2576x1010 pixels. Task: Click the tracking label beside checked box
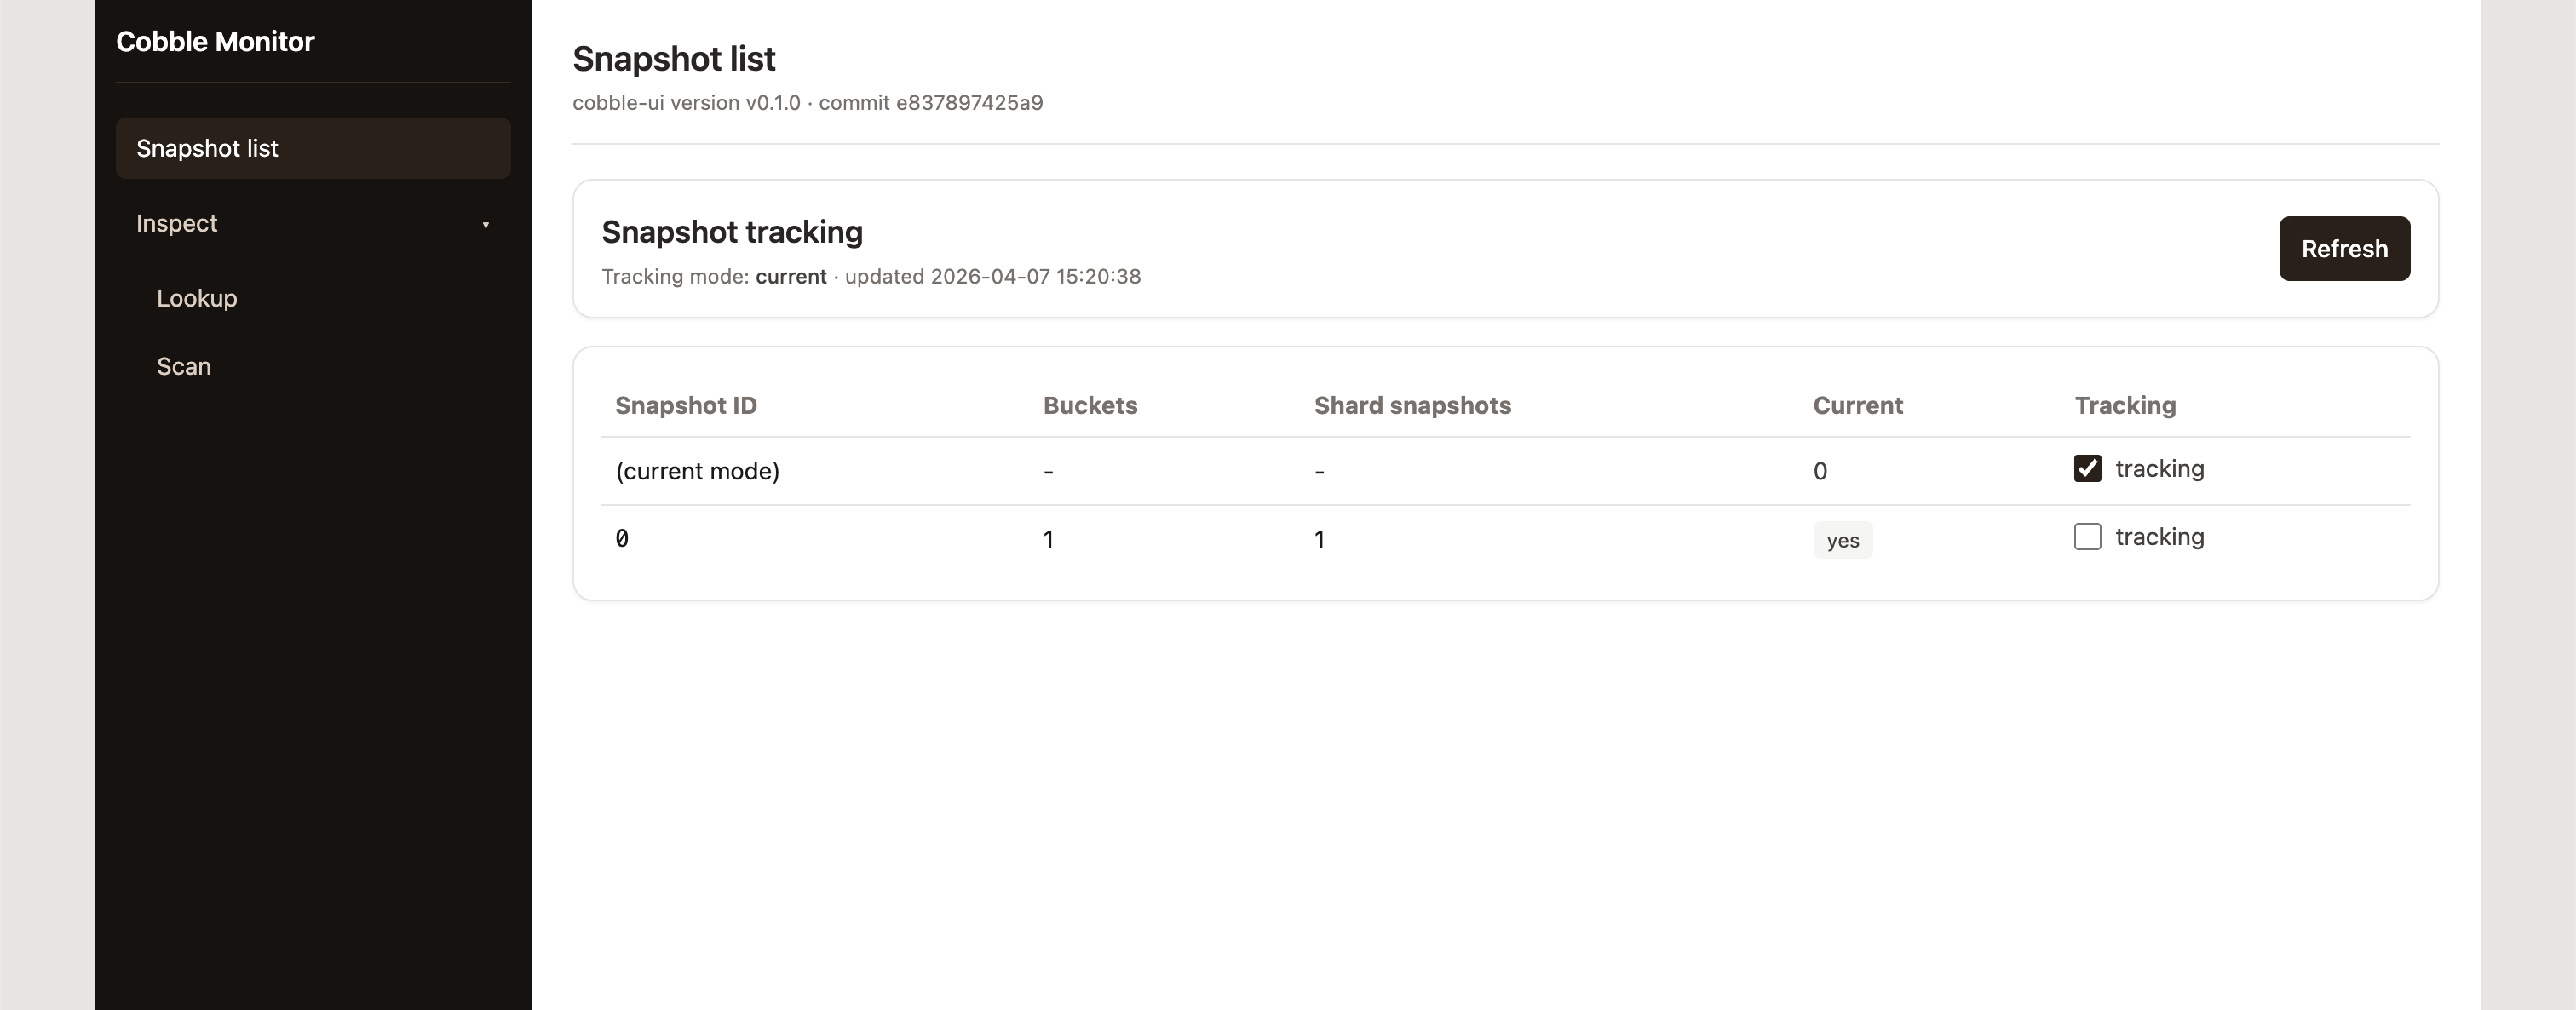coord(2159,468)
